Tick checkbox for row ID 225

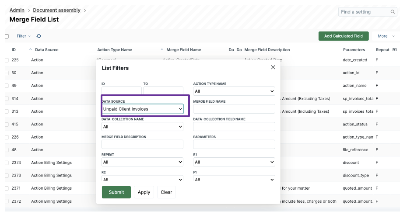(7, 60)
